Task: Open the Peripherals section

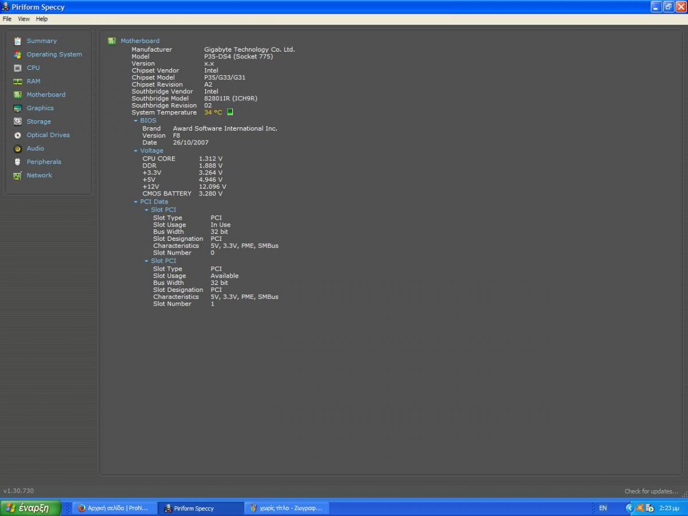Action: [x=44, y=162]
